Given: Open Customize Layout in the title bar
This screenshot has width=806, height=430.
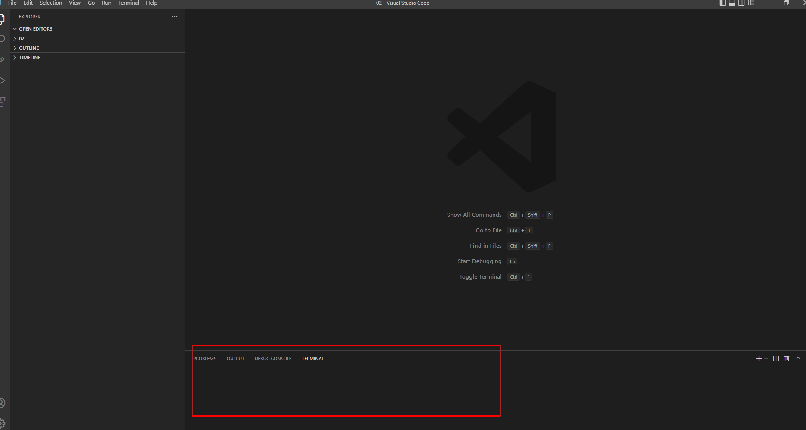Looking at the screenshot, I should point(751,3).
